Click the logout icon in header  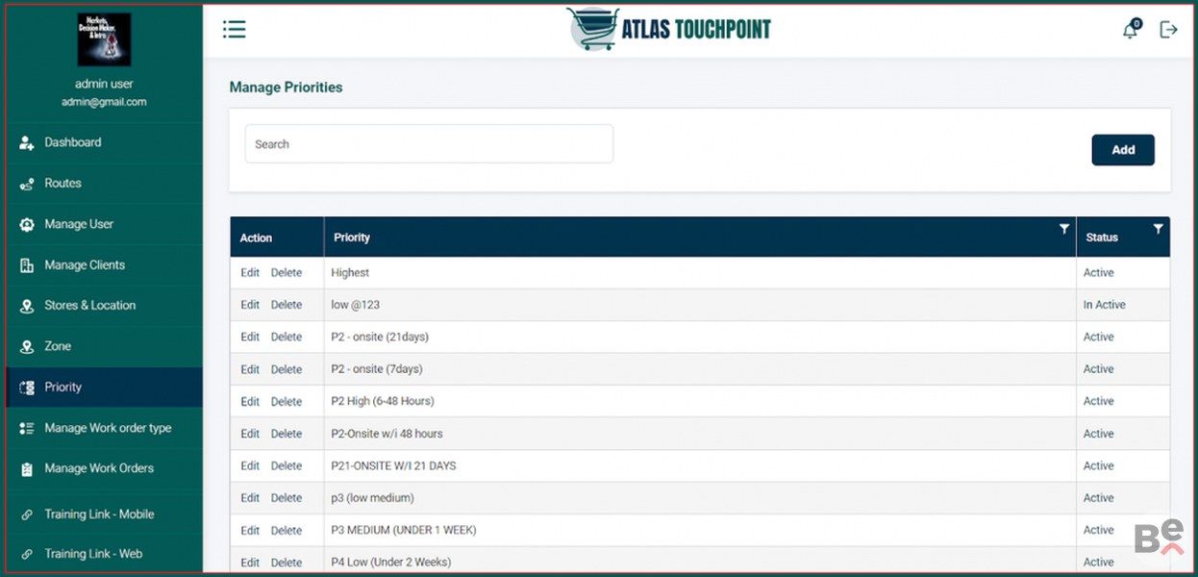pos(1168,30)
